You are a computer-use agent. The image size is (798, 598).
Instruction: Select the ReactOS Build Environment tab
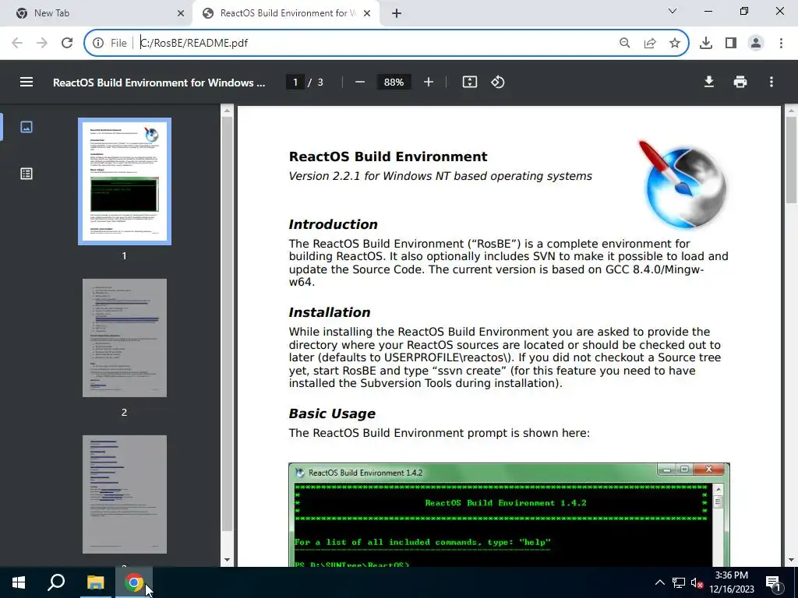pyautogui.click(x=286, y=13)
